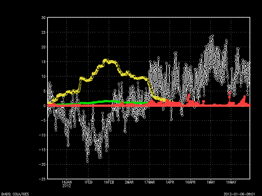Select the 16FEB x-axis label
Screen dimensions: 262x196
109,182
